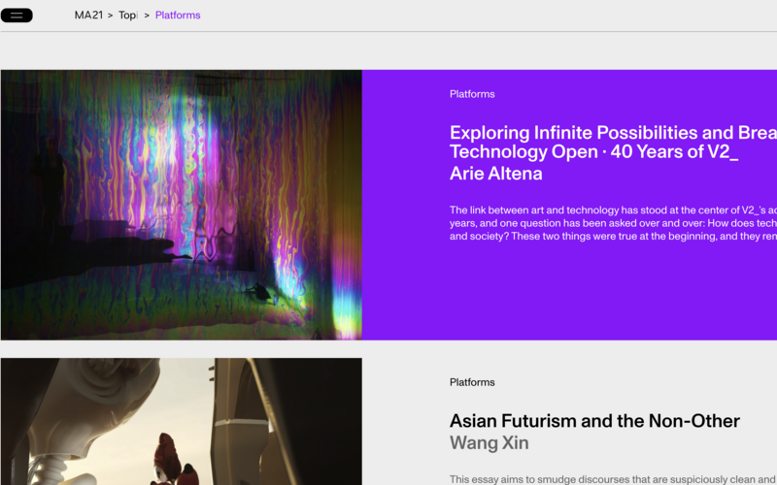Select the Topi breadcrumb item
This screenshot has height=485, width=777.
click(128, 16)
